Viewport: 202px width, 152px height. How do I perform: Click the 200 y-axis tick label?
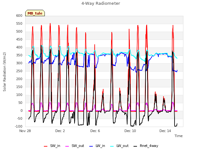point(19,79)
